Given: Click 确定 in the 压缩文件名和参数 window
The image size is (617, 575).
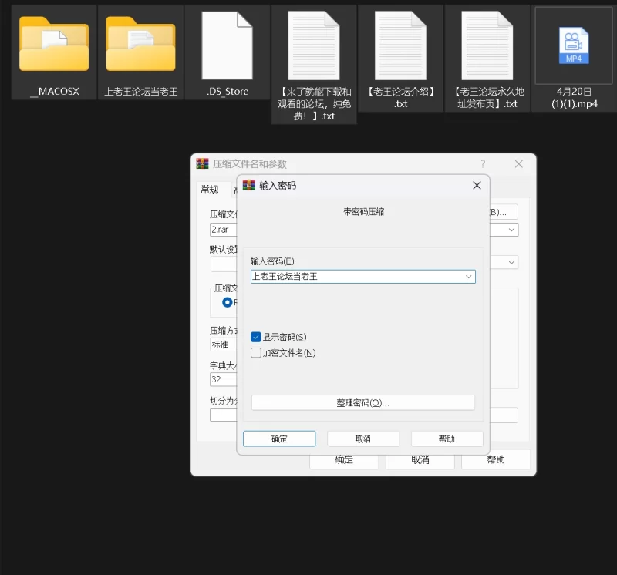Looking at the screenshot, I should click(x=344, y=459).
